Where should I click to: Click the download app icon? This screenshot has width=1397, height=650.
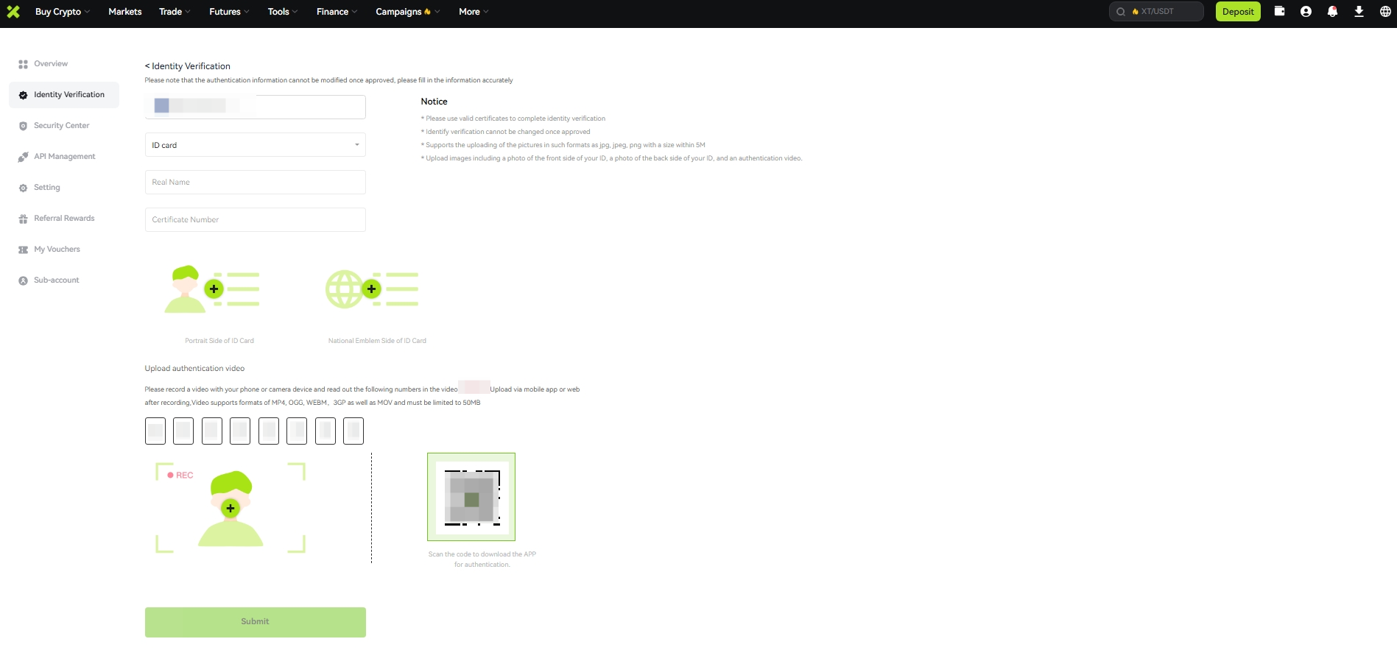coord(1359,11)
